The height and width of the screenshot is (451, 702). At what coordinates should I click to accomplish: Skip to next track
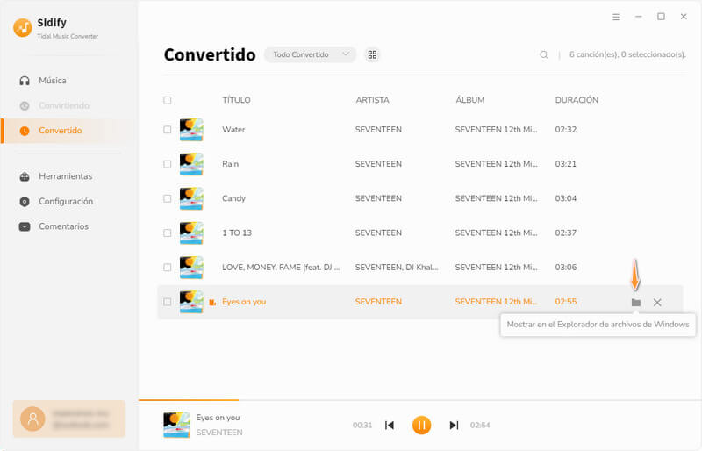(454, 425)
